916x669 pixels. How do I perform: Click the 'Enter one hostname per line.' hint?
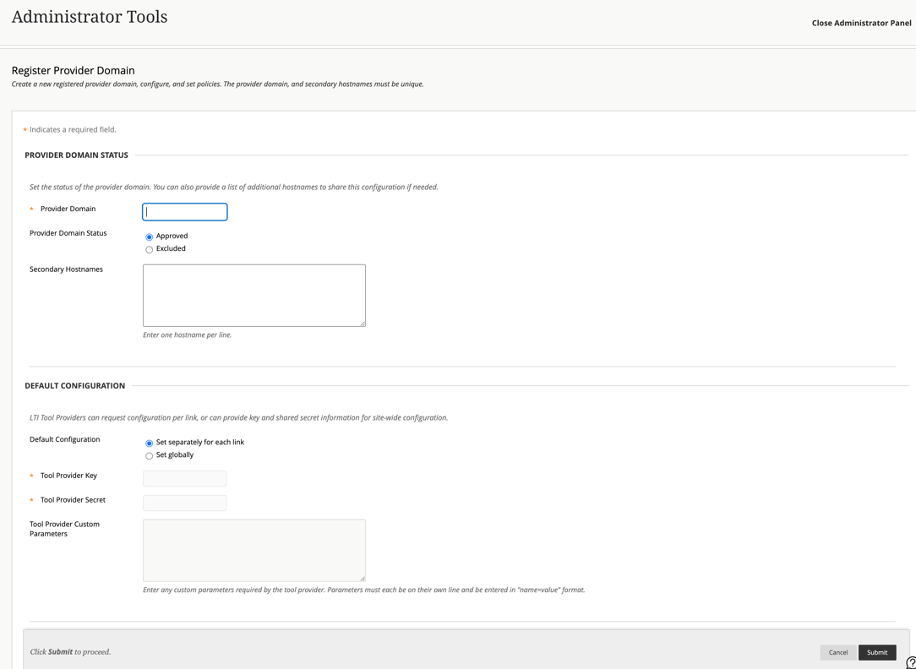187,335
